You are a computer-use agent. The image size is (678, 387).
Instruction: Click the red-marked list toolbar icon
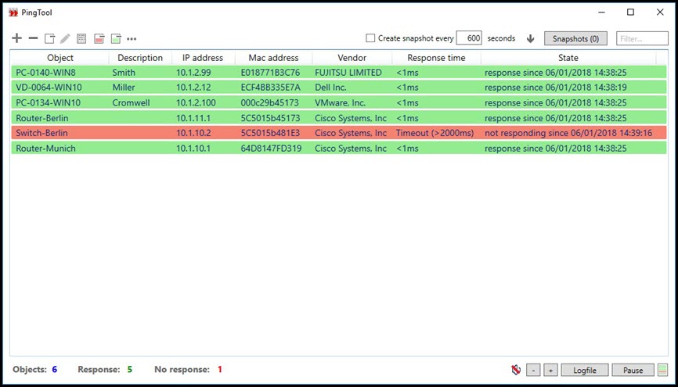coord(99,38)
